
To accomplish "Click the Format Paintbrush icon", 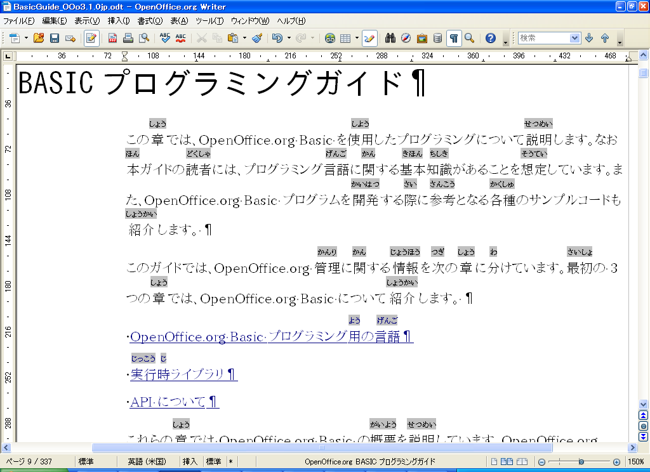I will click(x=257, y=38).
